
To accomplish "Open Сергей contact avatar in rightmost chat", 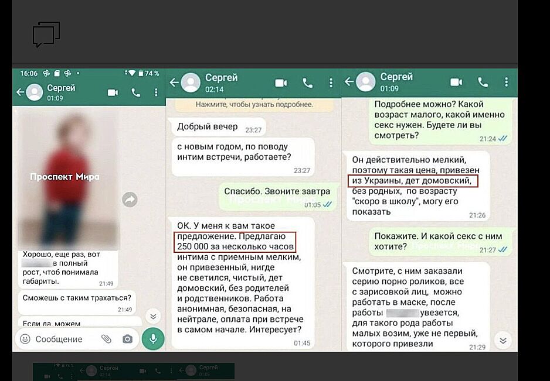I will [x=366, y=83].
